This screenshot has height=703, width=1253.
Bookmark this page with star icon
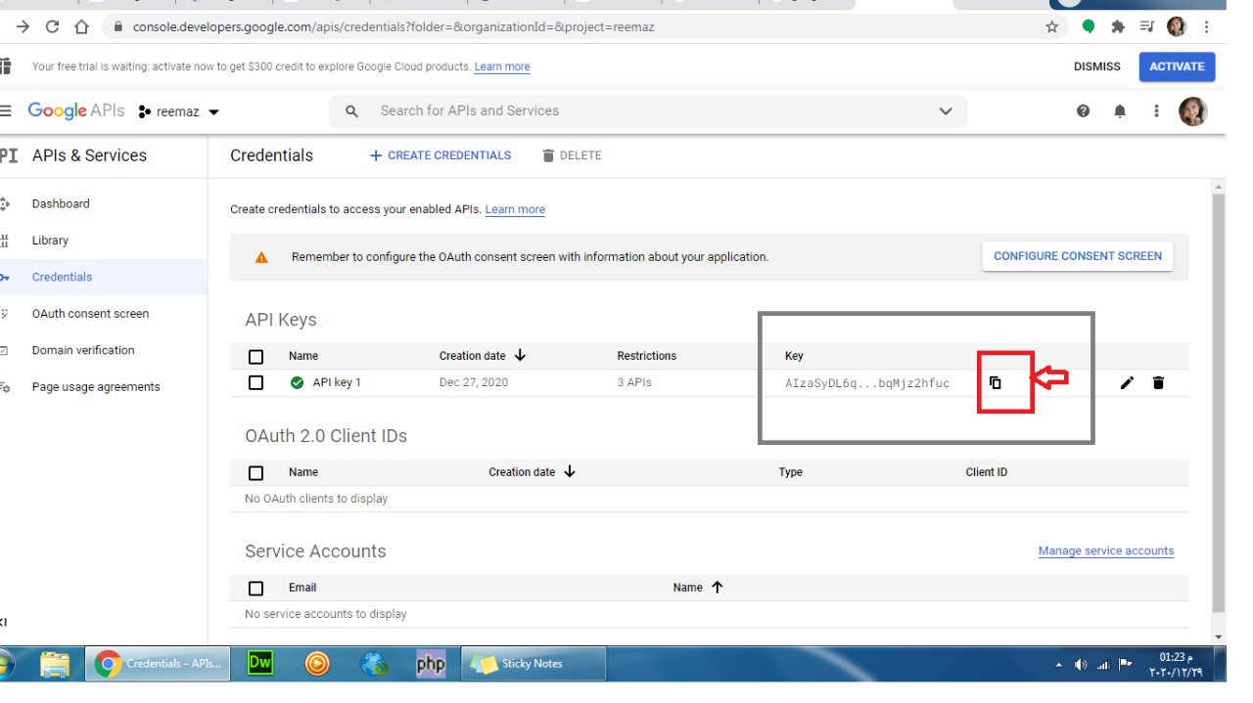[x=1052, y=27]
